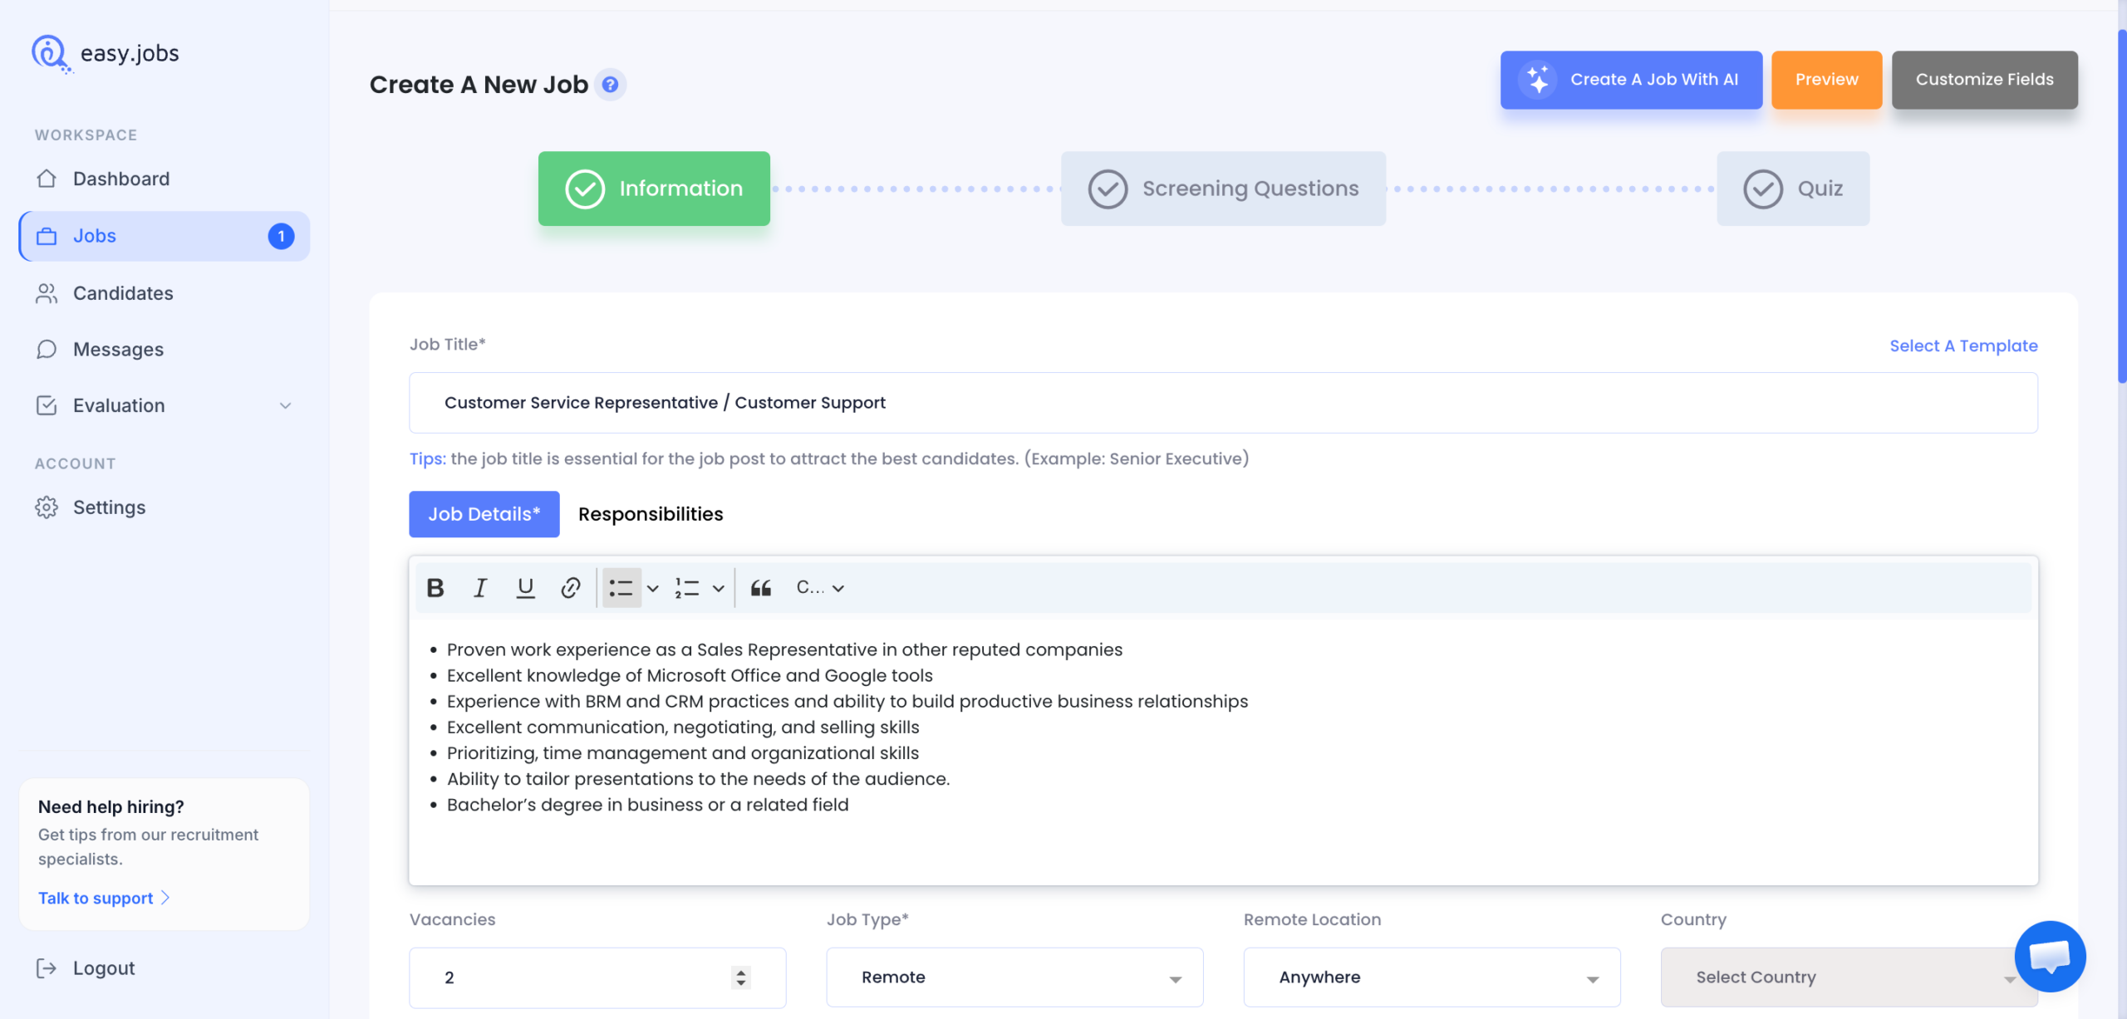Go to the Quiz step
The height and width of the screenshot is (1019, 2127).
1793,189
